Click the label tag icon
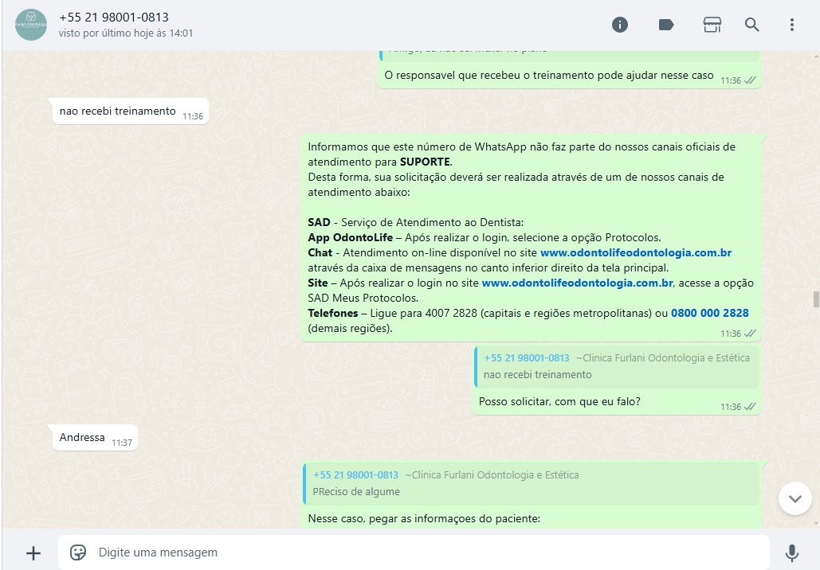The image size is (820, 570). [666, 25]
